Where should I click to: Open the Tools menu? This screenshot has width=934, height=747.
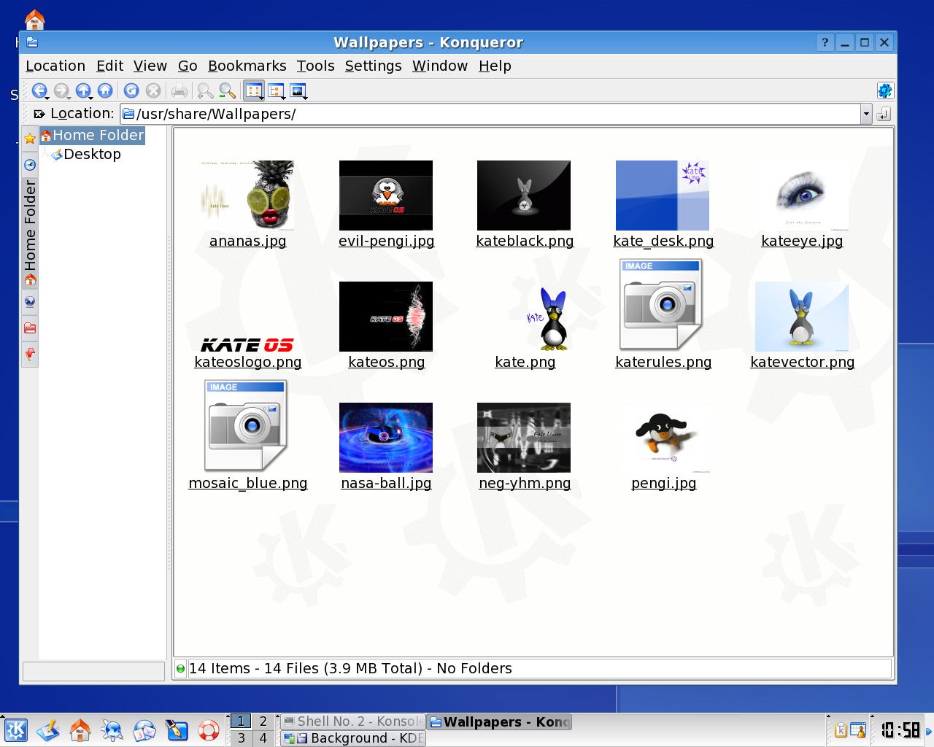pyautogui.click(x=315, y=66)
